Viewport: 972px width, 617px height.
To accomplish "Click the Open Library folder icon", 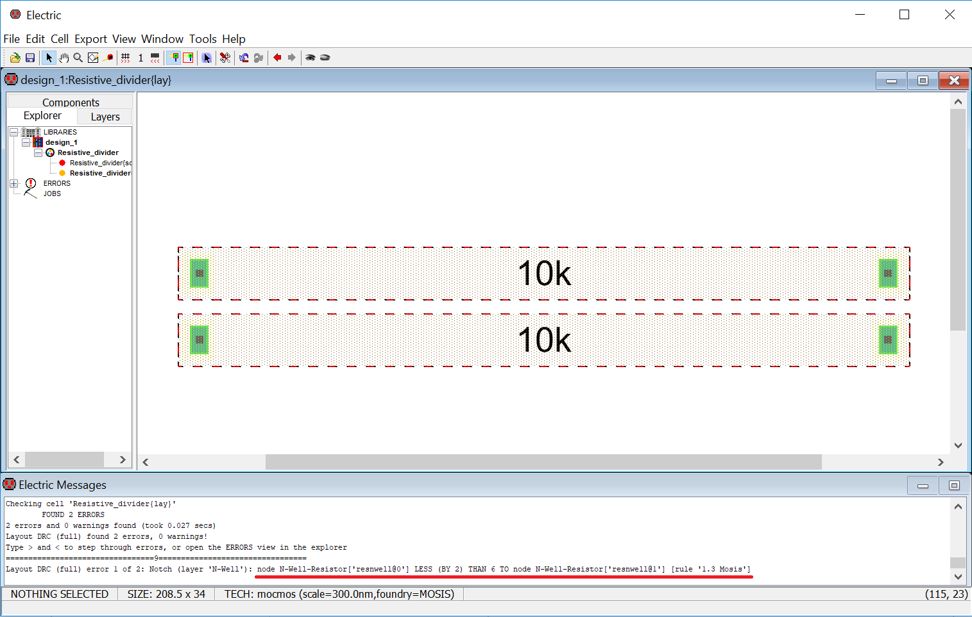I will [15, 58].
